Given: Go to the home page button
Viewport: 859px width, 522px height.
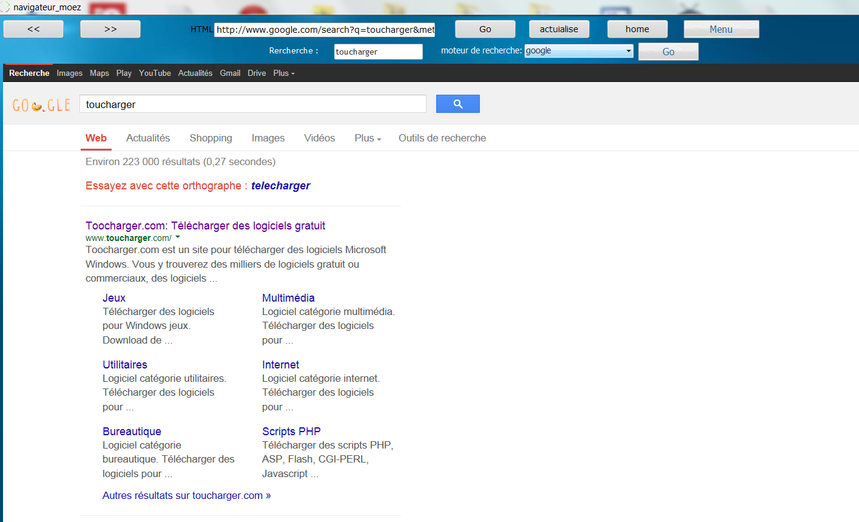Looking at the screenshot, I should (637, 29).
